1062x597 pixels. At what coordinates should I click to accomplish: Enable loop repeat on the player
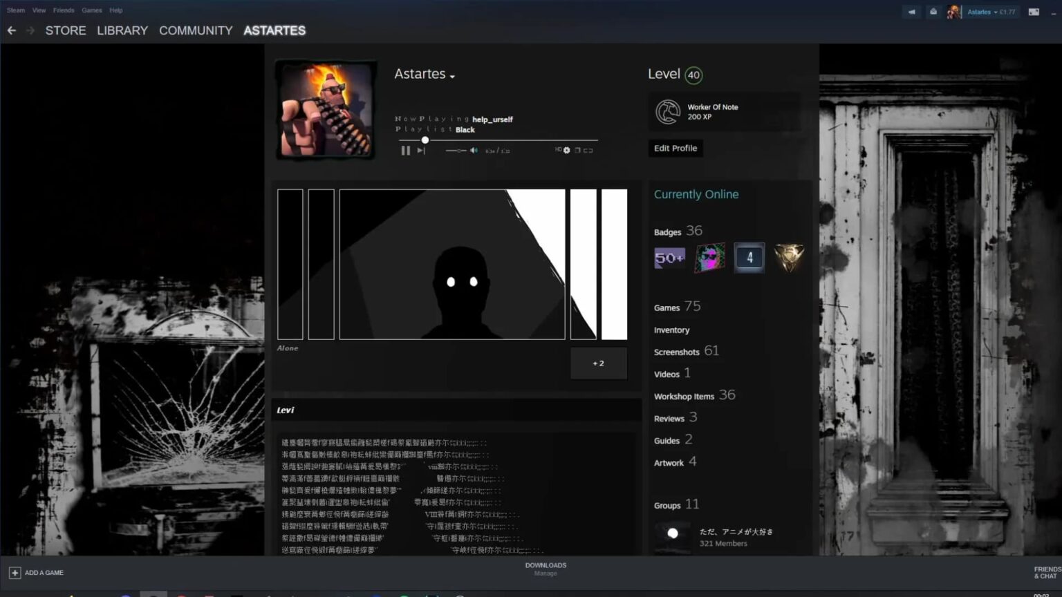[x=588, y=150]
